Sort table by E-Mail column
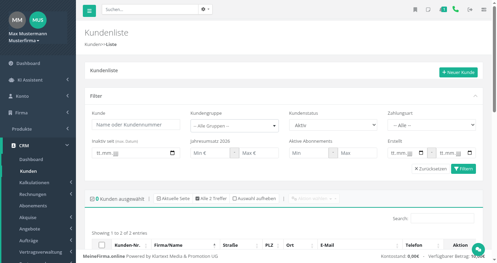Viewport: 497px width, 263px height. tap(360, 245)
